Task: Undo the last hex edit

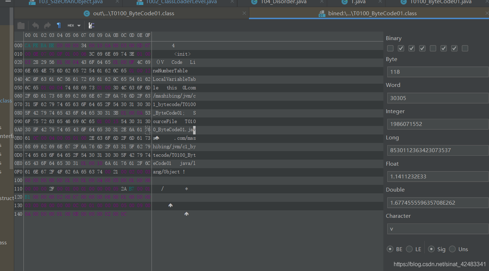Action: coord(36,26)
